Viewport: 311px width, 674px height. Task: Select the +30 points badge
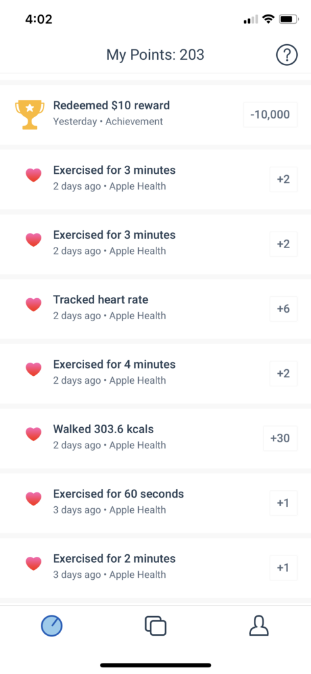pos(280,438)
